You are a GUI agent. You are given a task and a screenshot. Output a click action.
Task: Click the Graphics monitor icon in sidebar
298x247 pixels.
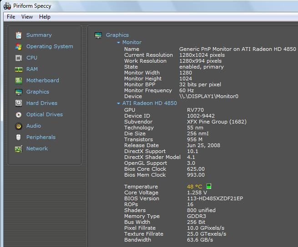[x=19, y=92]
